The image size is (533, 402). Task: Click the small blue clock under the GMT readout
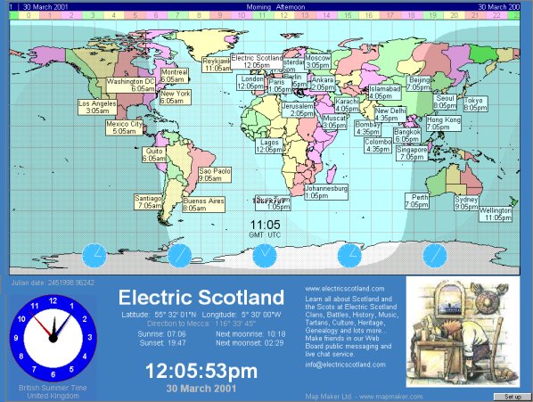pos(265,256)
